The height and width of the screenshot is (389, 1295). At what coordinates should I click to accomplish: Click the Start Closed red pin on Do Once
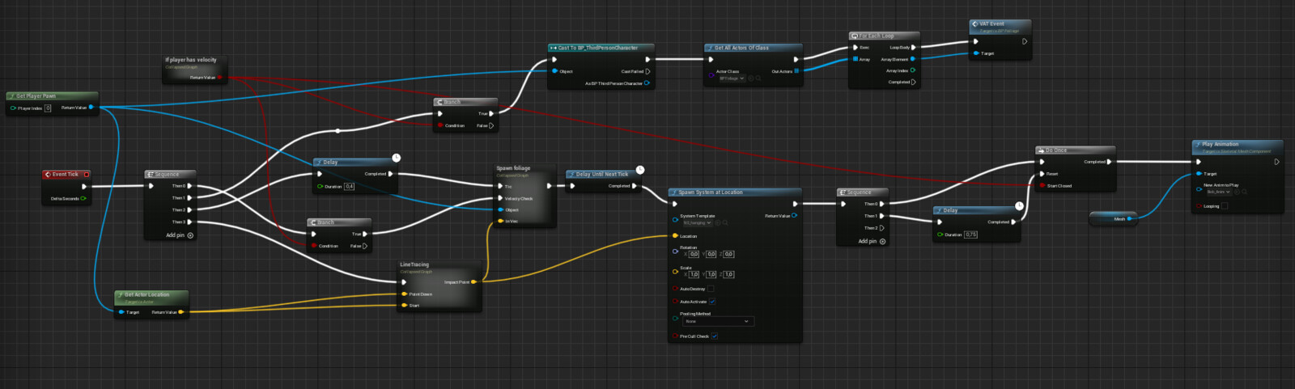1042,186
